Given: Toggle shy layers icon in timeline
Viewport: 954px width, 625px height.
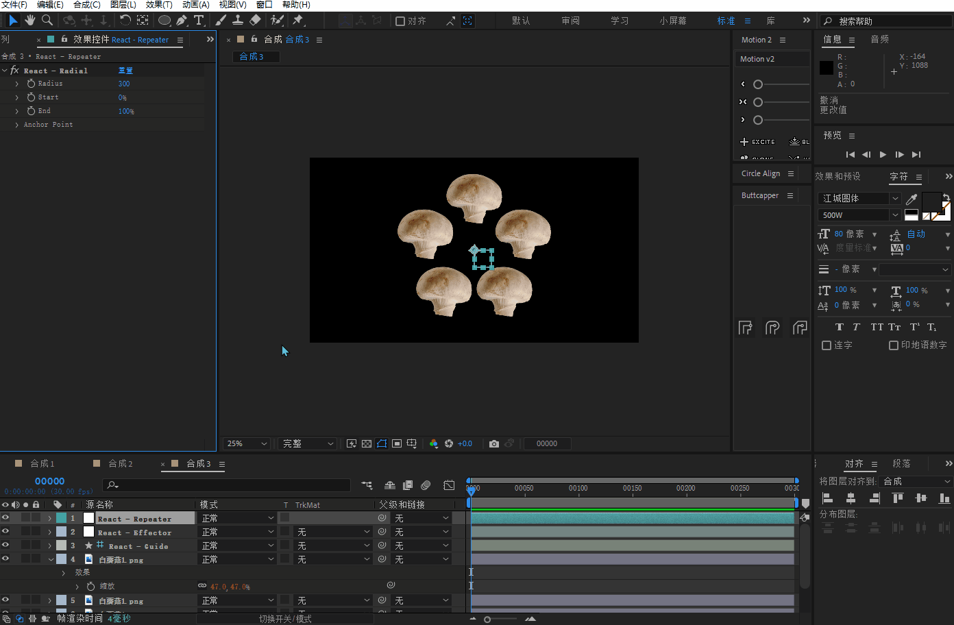Looking at the screenshot, I should tap(390, 485).
